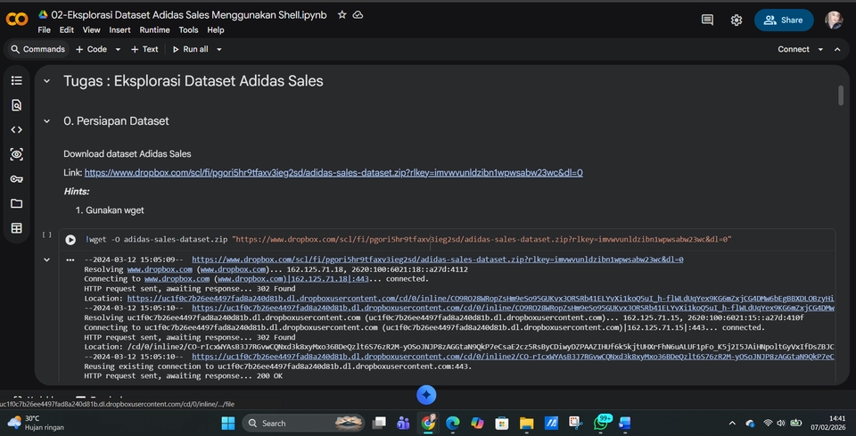The image size is (856, 436).
Task: Open Colab settings gear
Action: click(737, 21)
